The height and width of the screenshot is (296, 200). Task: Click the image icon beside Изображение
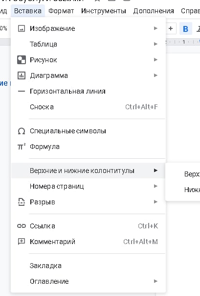[x=22, y=28]
